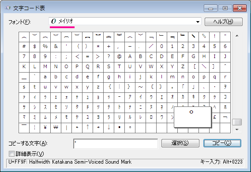This screenshot has width=251, height=172.
Task: Select the uppercase W character cell
Action: [151, 67]
